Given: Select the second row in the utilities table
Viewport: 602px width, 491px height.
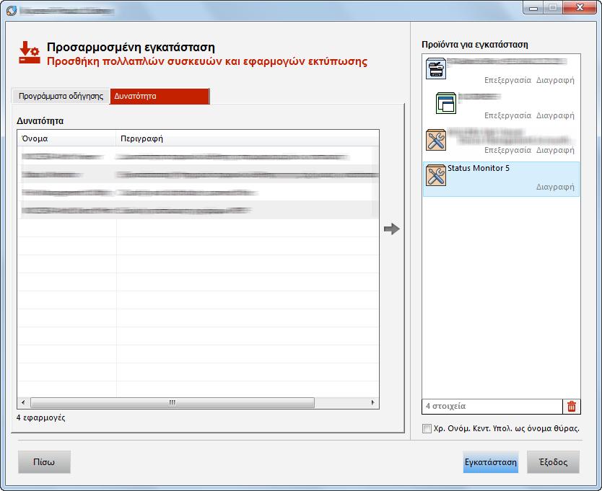Looking at the screenshot, I should click(198, 174).
